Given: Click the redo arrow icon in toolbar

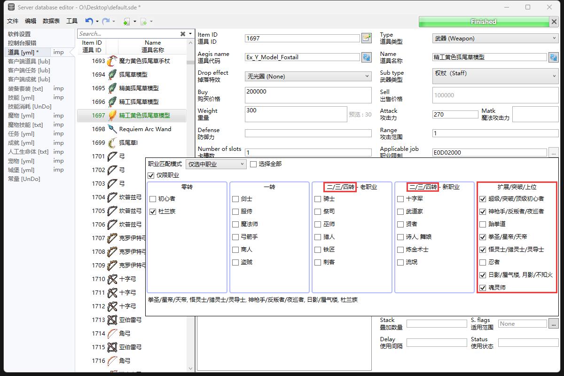Looking at the screenshot, I should [106, 21].
